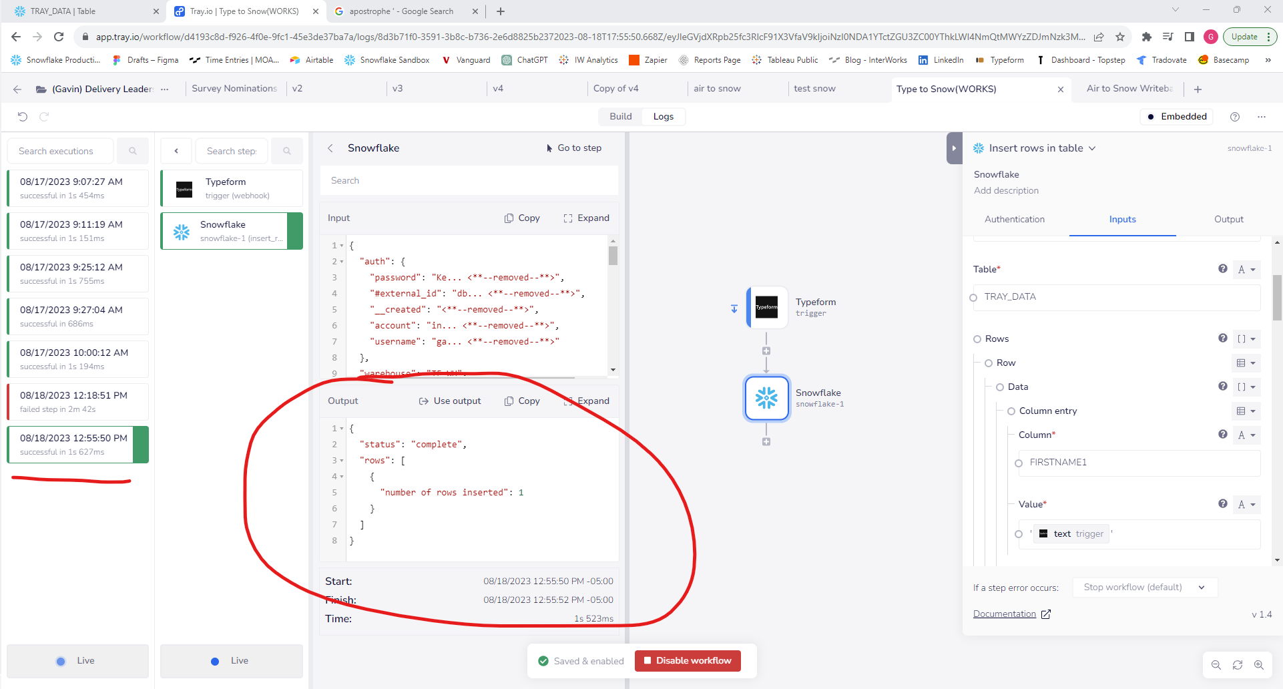Click Disable workflow button
Image resolution: width=1283 pixels, height=689 pixels.
pos(688,661)
